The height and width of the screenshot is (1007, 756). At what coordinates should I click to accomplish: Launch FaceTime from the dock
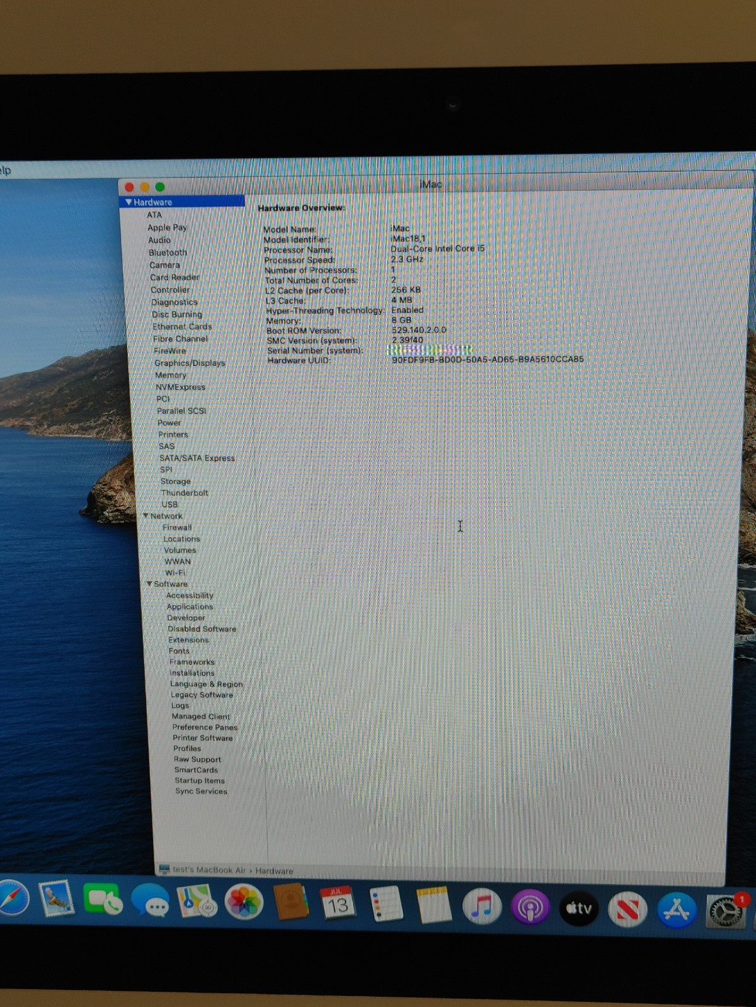103,899
